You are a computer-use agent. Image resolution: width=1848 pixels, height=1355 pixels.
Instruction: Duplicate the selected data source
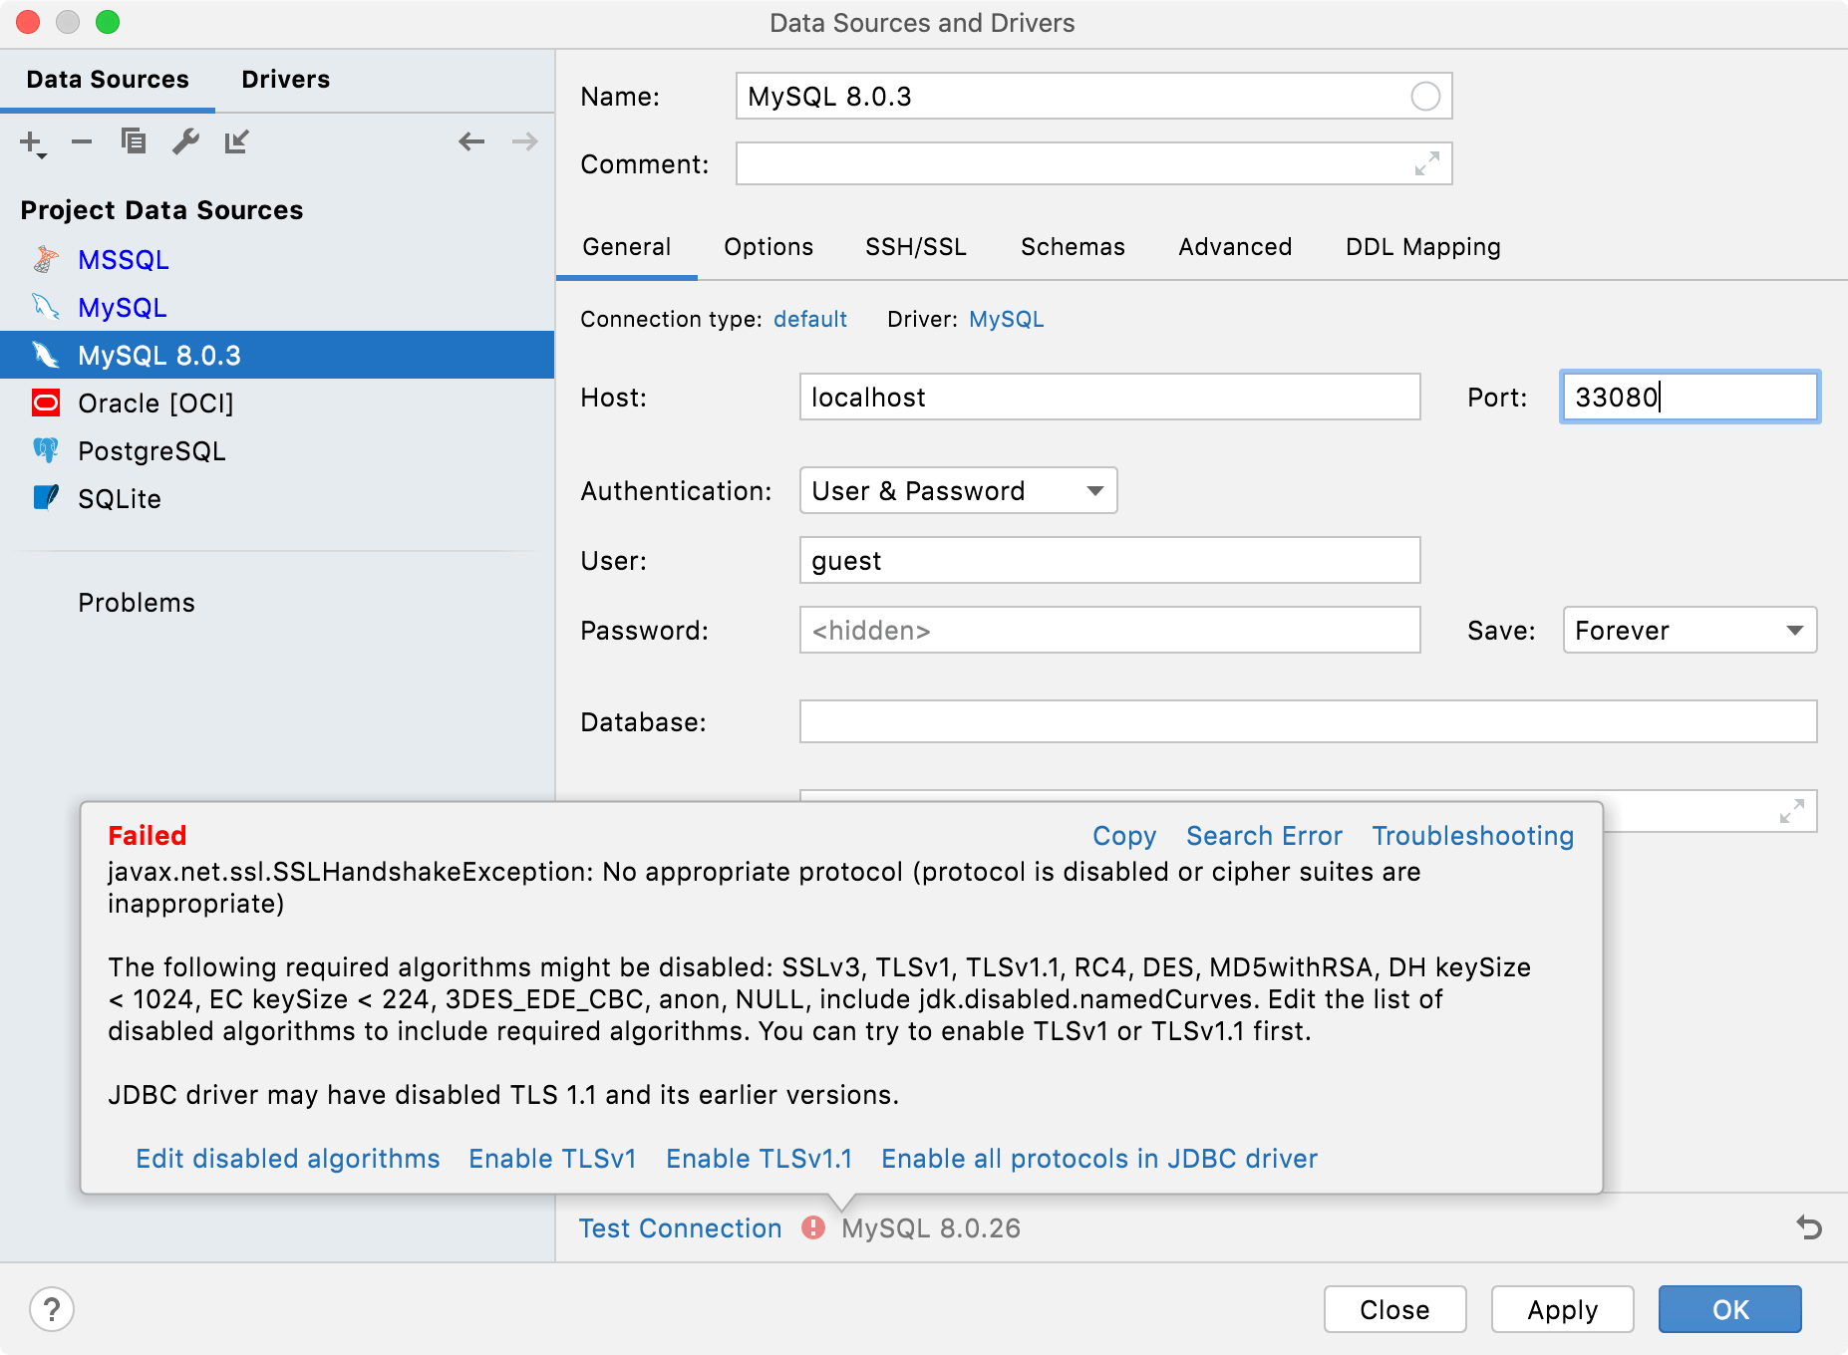click(x=133, y=140)
